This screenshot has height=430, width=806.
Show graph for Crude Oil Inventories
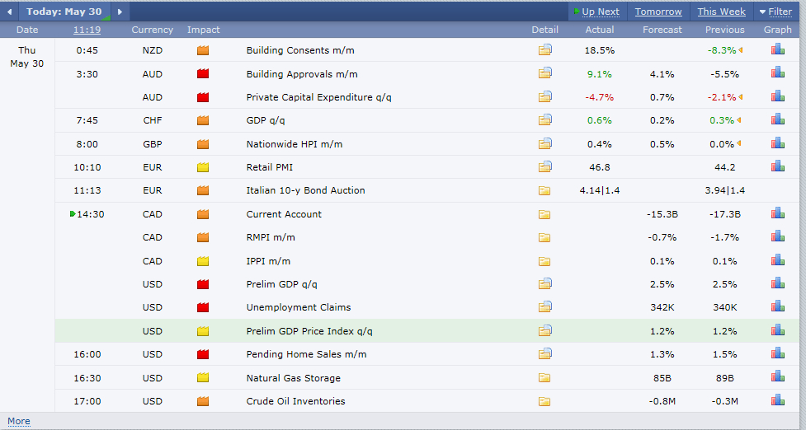778,400
